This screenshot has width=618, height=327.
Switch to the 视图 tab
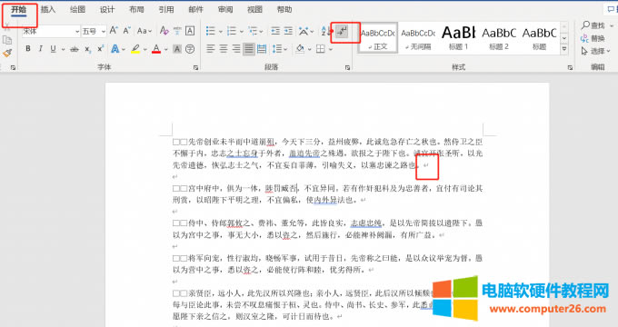point(255,9)
